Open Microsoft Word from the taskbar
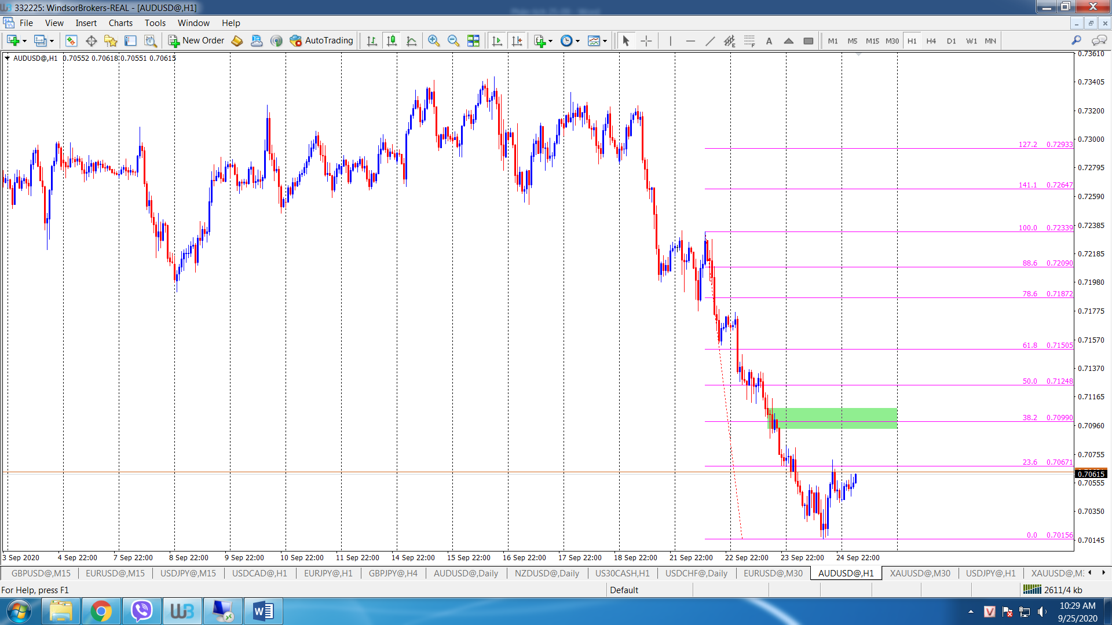This screenshot has height=625, width=1112. click(x=263, y=611)
